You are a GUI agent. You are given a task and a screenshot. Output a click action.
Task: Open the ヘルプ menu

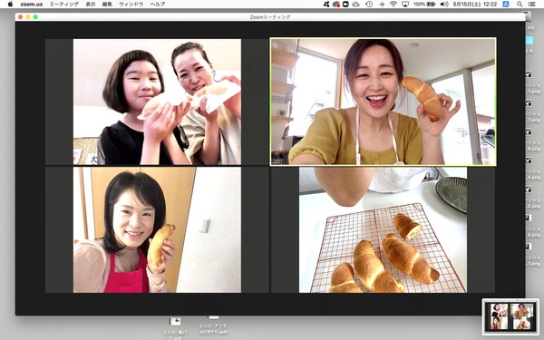[x=158, y=5]
